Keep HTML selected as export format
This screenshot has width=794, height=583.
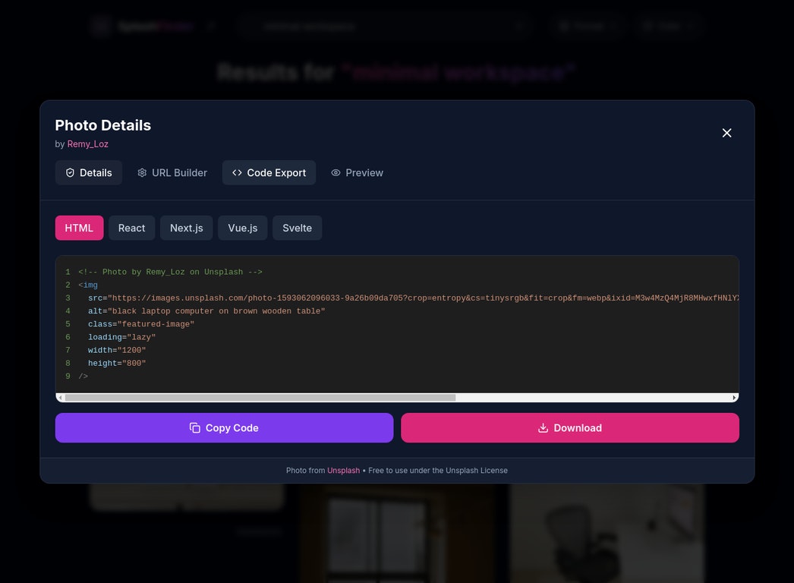[x=79, y=228]
